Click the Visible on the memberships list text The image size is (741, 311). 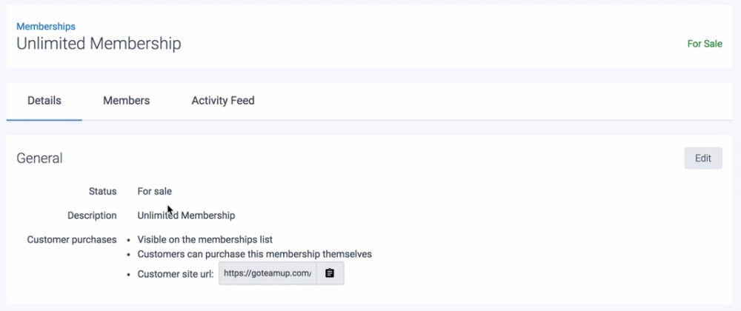click(205, 239)
